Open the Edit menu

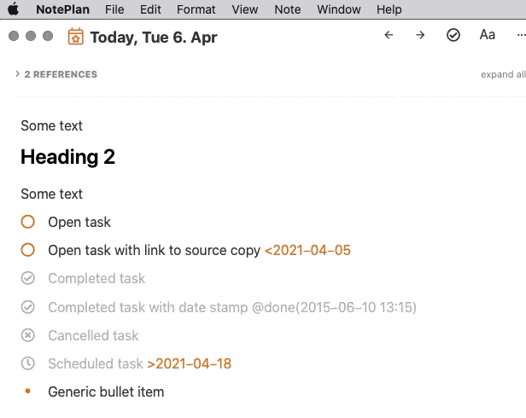(x=150, y=9)
